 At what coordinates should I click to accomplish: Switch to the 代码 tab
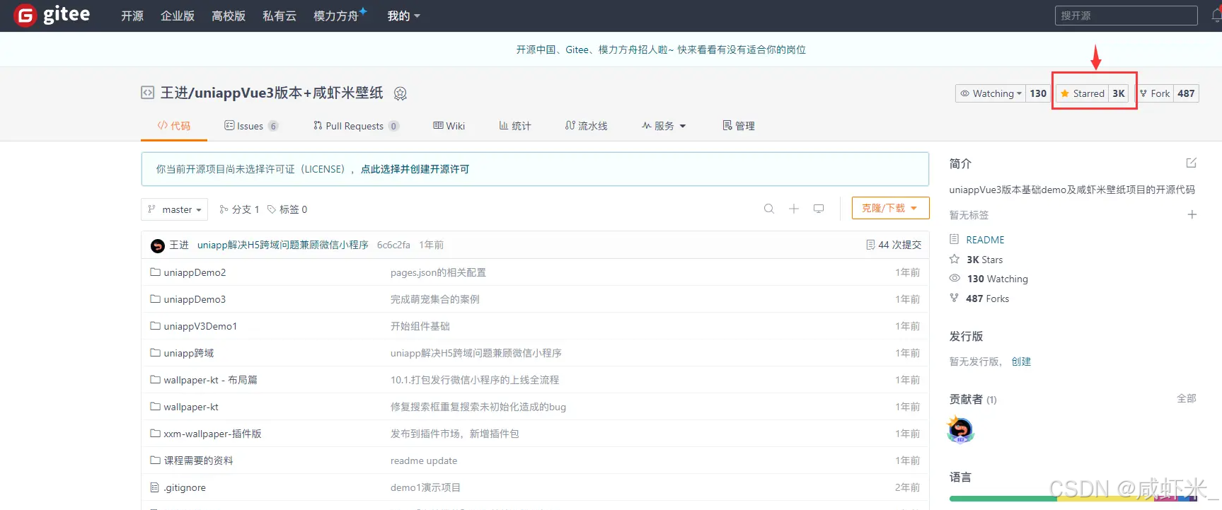point(174,126)
